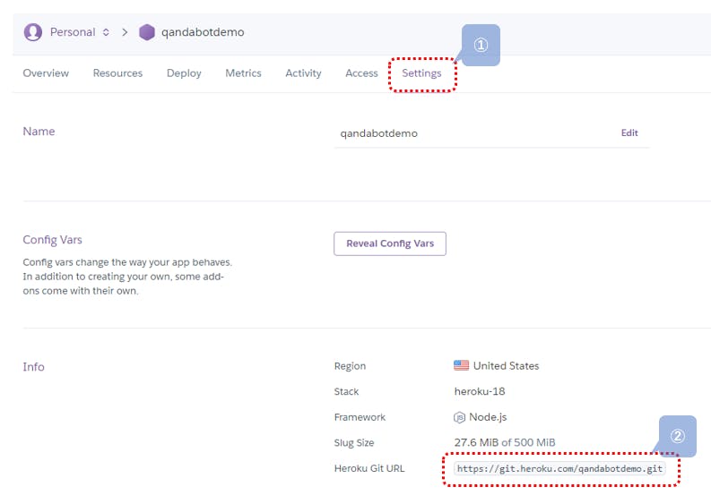Click the Framework label

(x=360, y=417)
